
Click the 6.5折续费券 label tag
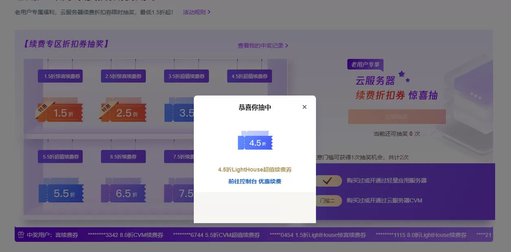coord(123,156)
